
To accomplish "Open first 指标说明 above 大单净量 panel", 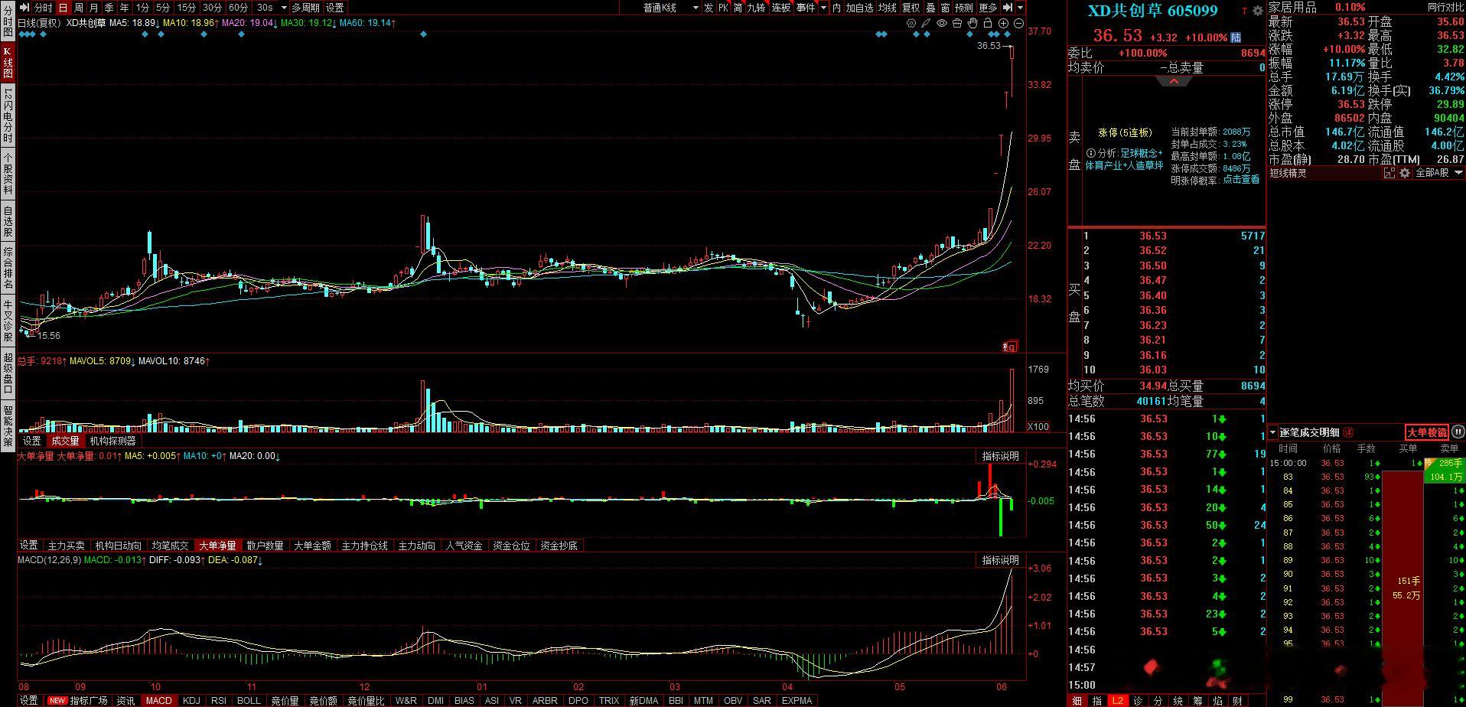I will [x=1000, y=456].
